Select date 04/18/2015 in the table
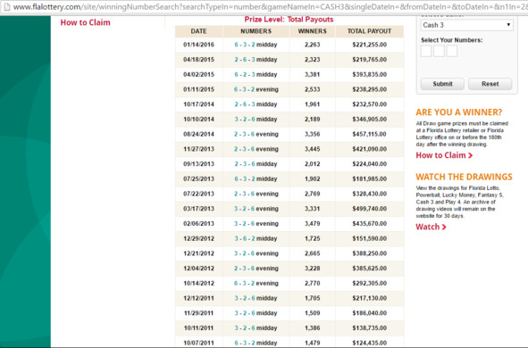 point(198,60)
